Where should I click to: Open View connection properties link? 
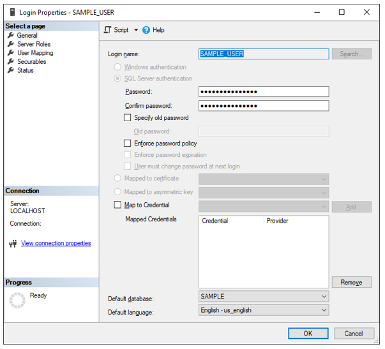[56, 243]
